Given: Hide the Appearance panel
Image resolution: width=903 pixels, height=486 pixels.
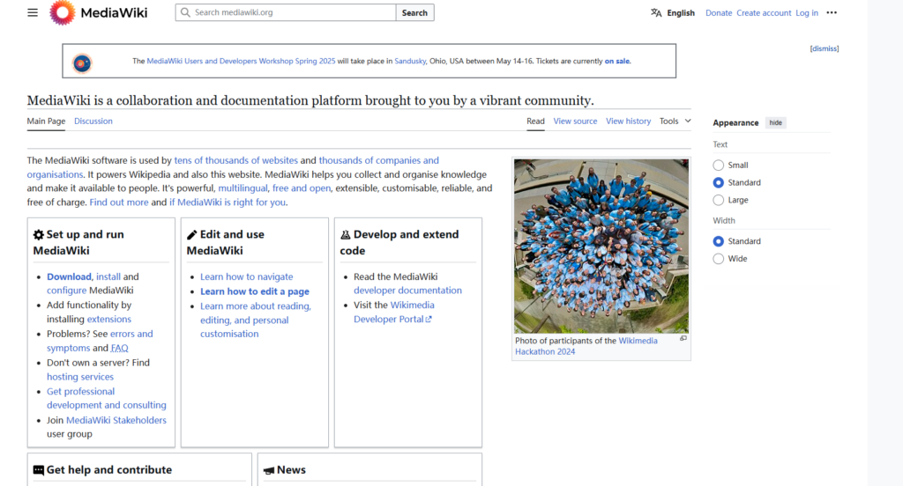Looking at the screenshot, I should 775,123.
